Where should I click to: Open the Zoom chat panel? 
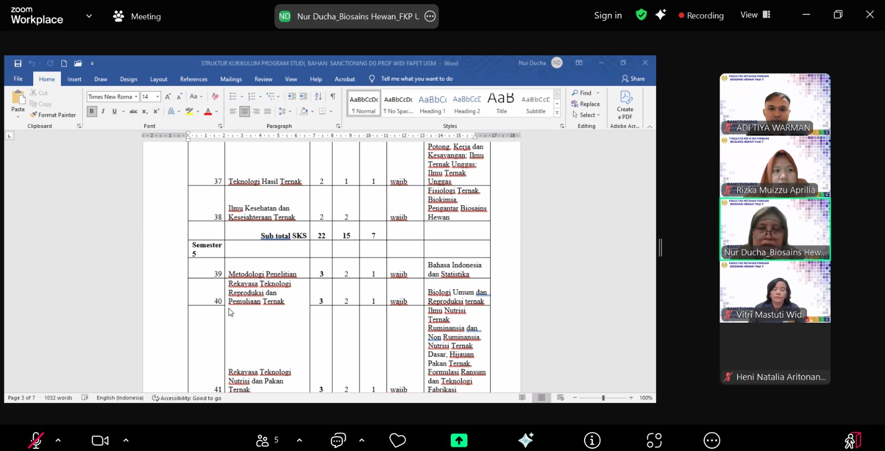point(338,440)
